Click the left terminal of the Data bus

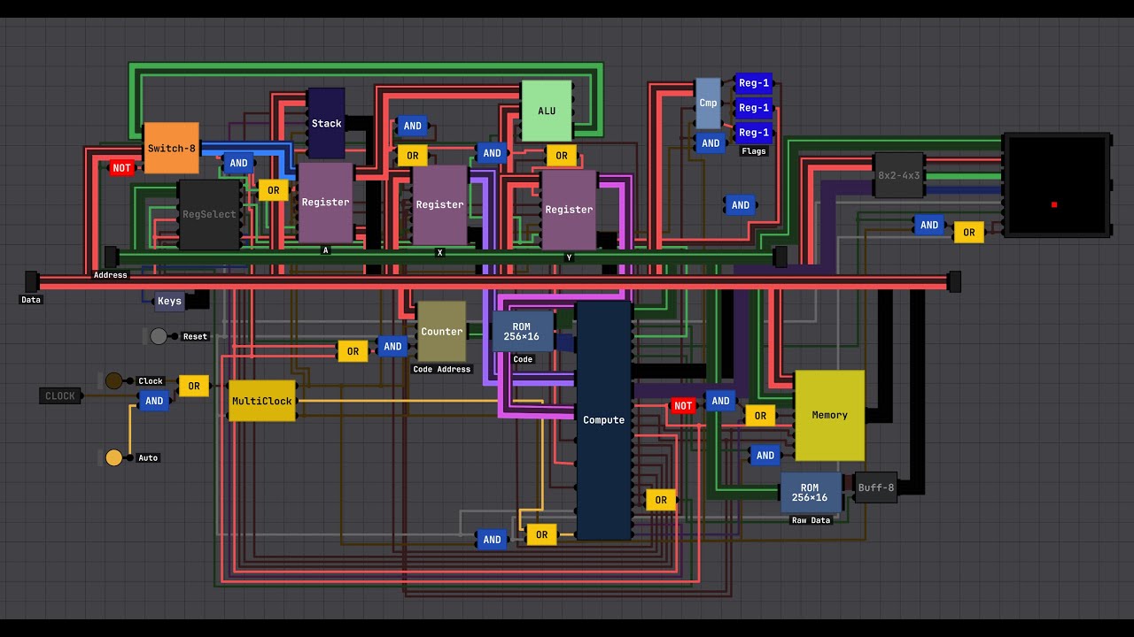click(31, 282)
